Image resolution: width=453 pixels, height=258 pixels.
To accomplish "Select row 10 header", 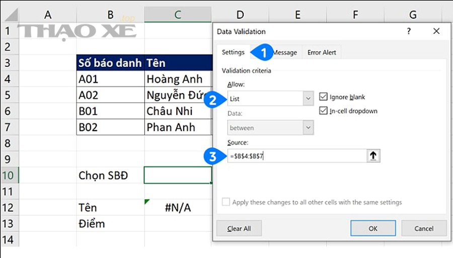I will pos(10,175).
